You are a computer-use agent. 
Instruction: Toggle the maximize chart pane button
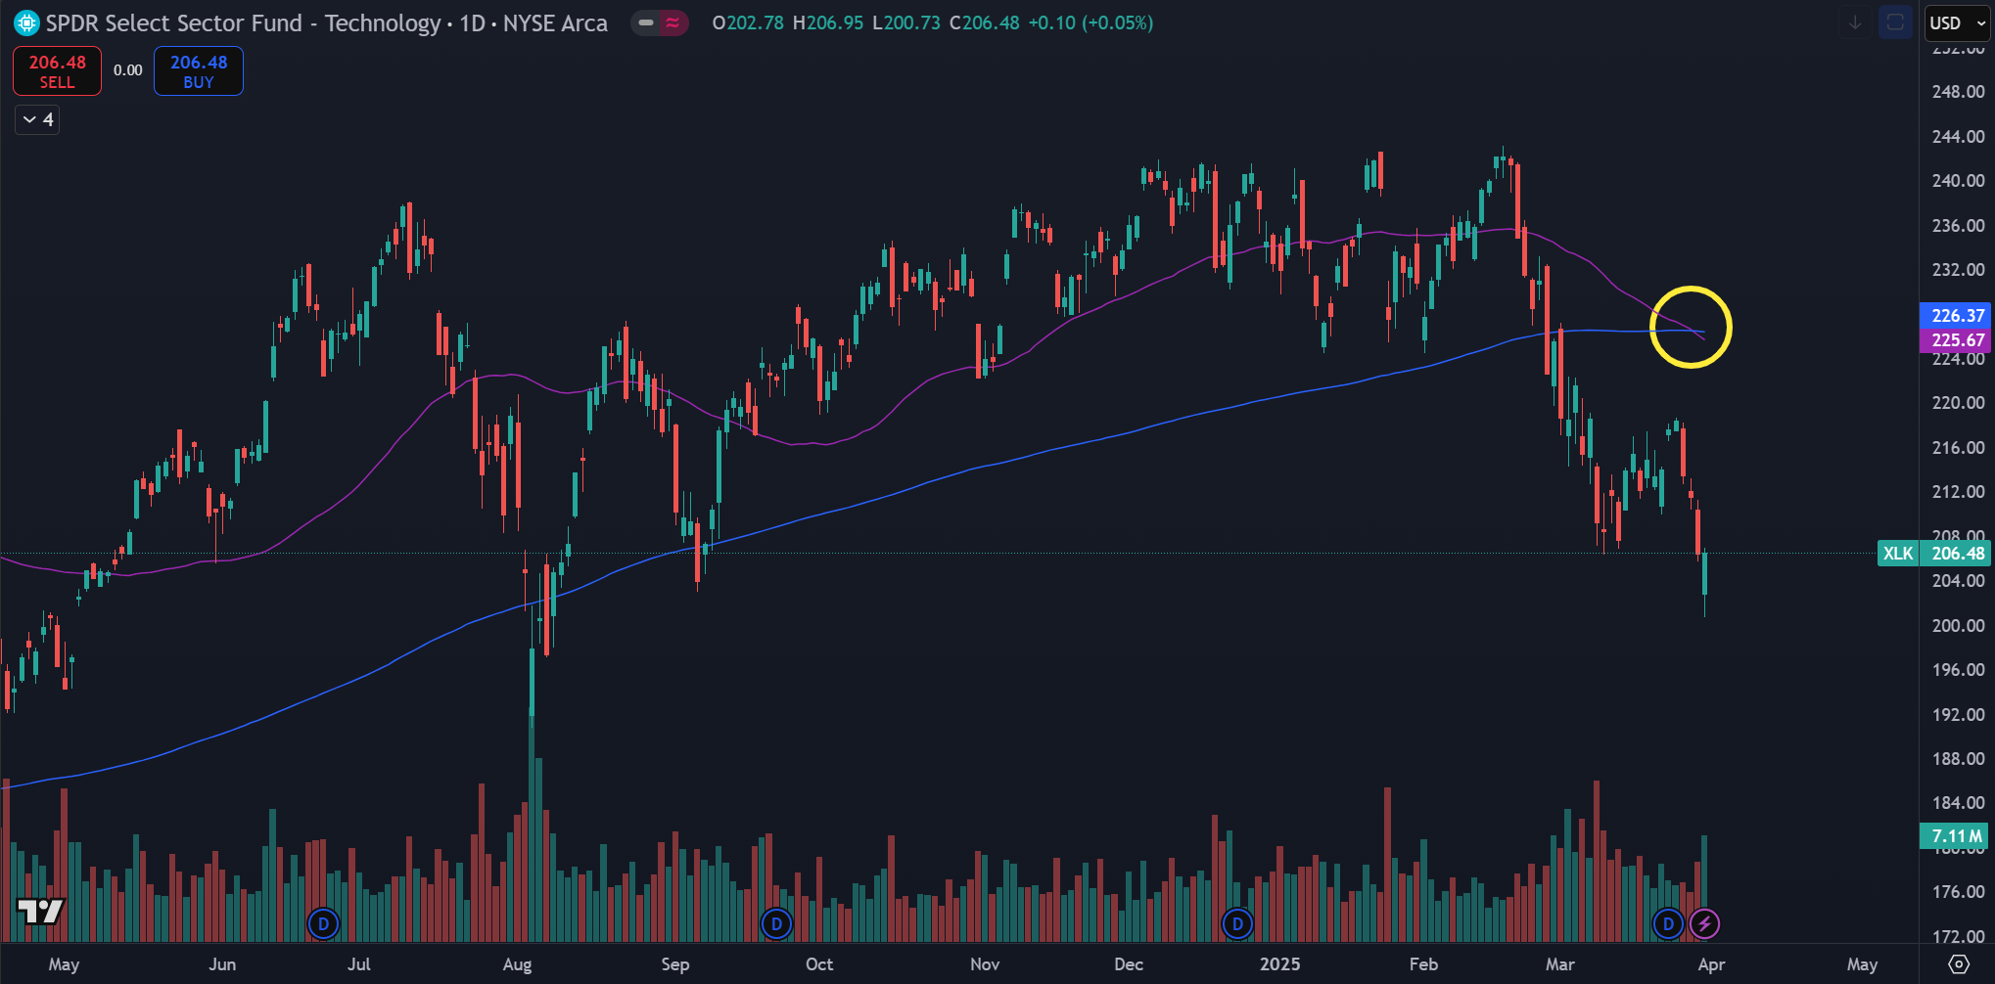point(1895,22)
